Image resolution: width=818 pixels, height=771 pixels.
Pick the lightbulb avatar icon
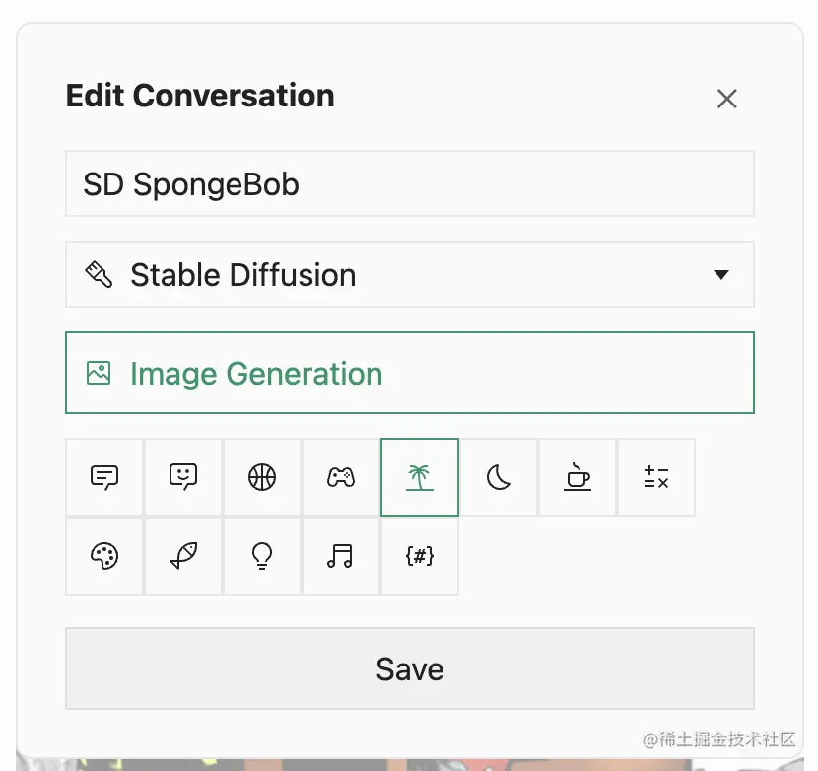tap(261, 555)
